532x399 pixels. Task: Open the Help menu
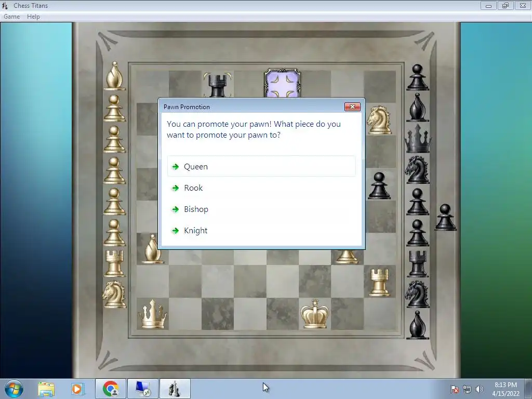[x=33, y=16]
